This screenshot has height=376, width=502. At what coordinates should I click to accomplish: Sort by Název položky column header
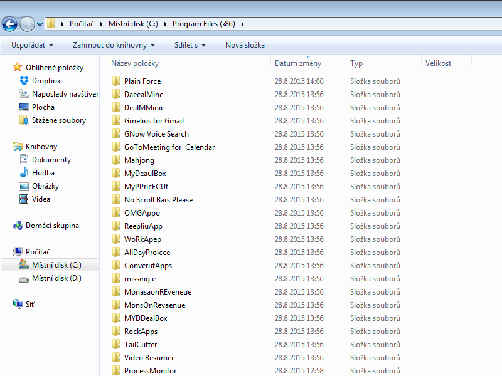pyautogui.click(x=135, y=63)
